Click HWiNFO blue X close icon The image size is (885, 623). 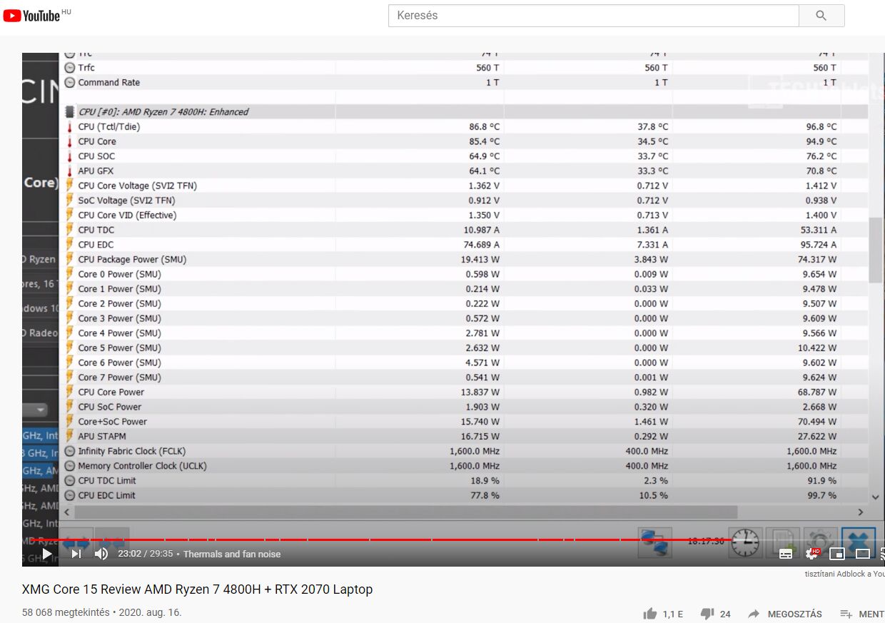pos(859,542)
